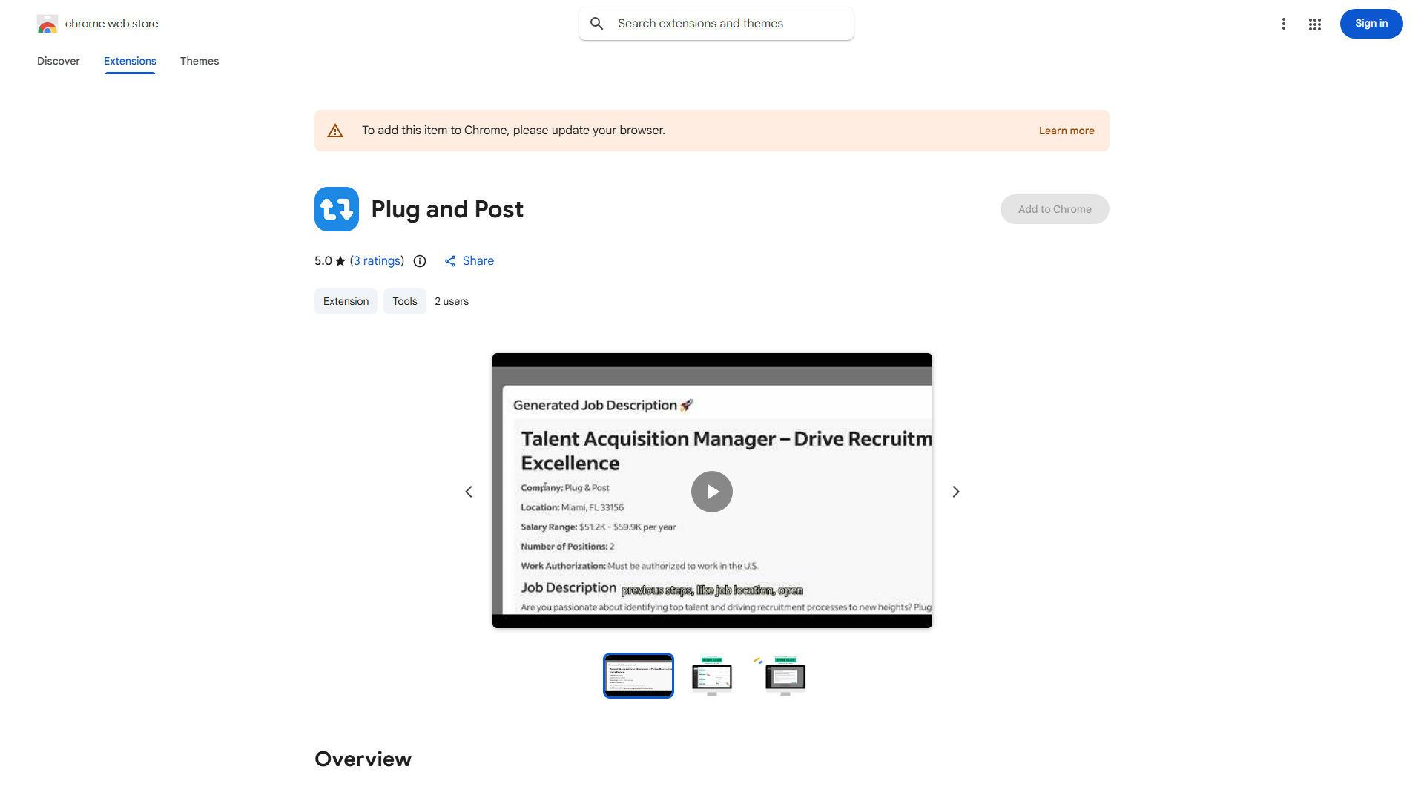Click the Learn more link
The height and width of the screenshot is (801, 1424).
click(x=1066, y=131)
